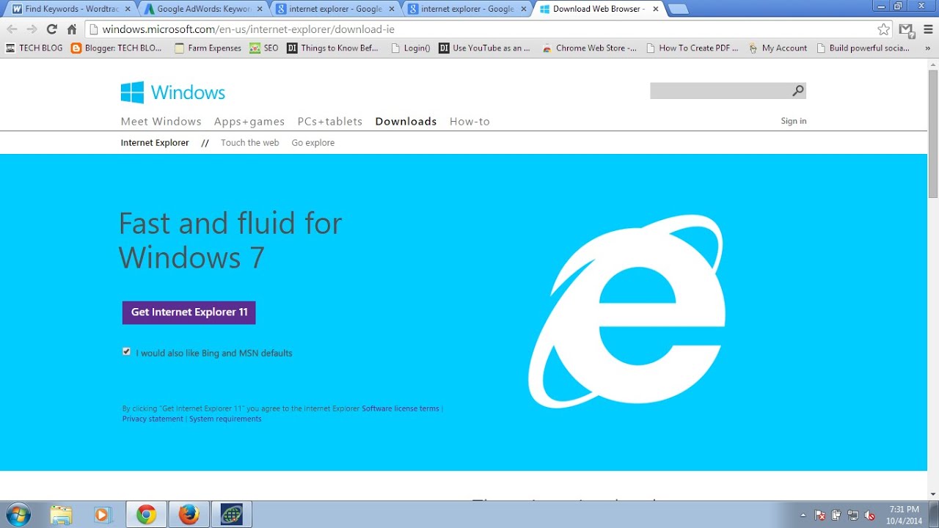Switch to first internet explorer Google tab

[335, 9]
